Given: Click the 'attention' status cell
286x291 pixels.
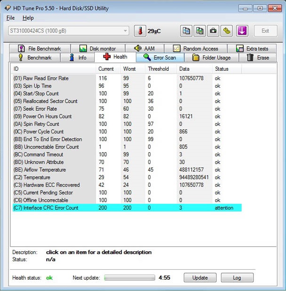Looking at the screenshot, I should [224, 208].
